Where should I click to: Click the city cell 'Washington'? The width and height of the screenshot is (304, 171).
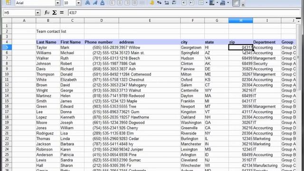click(192, 123)
